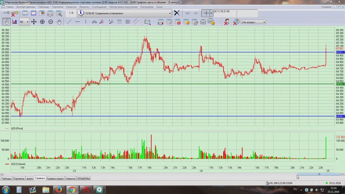Viewport: 345px width, 194px height.
Task: Open the table settings wrench icon
Action: tap(59, 13)
